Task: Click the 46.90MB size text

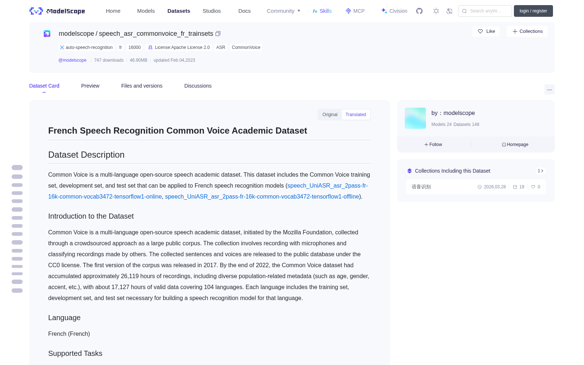Action: 138,60
